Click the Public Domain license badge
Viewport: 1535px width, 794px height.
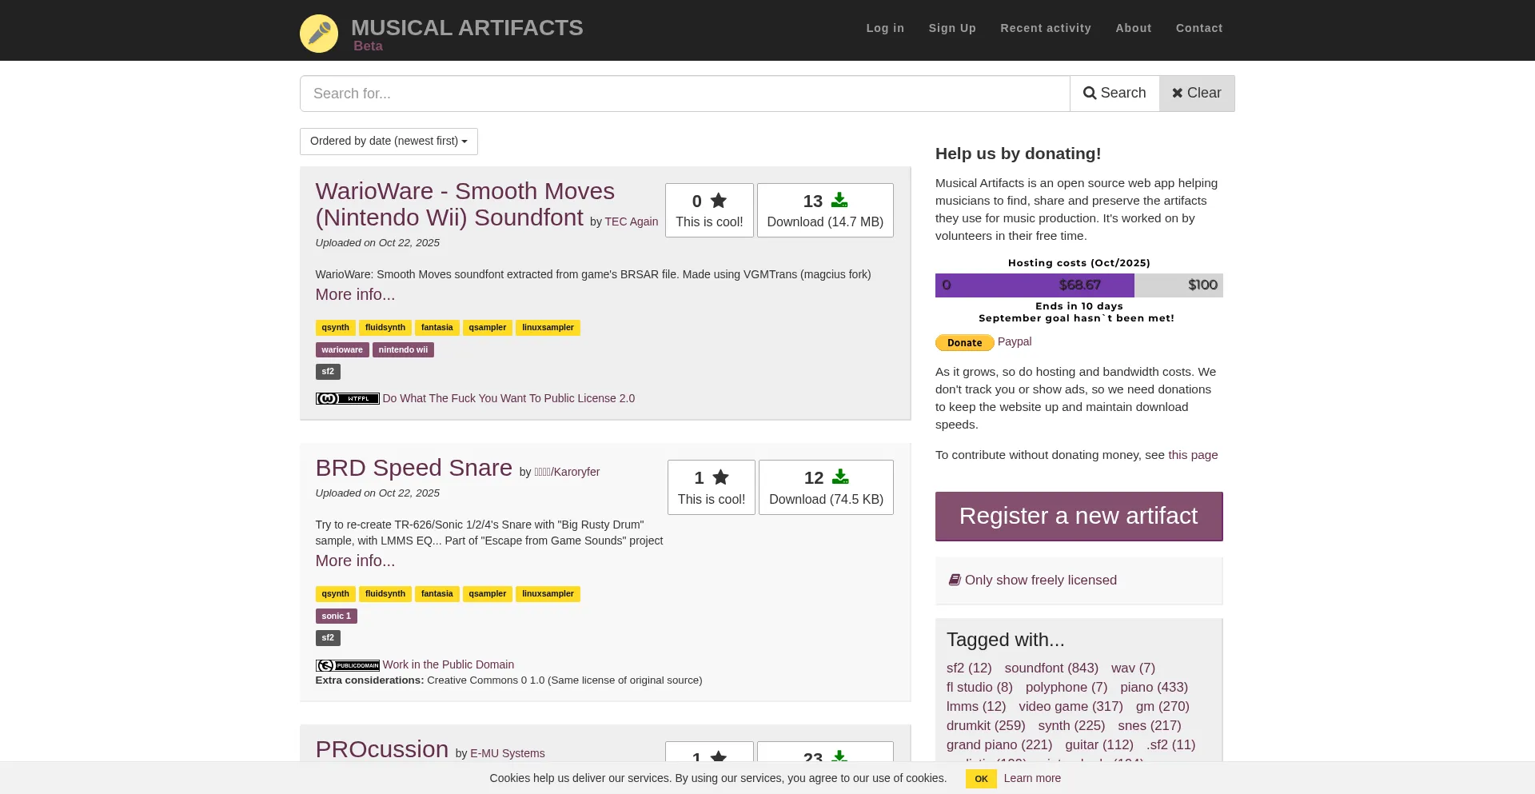coord(347,665)
